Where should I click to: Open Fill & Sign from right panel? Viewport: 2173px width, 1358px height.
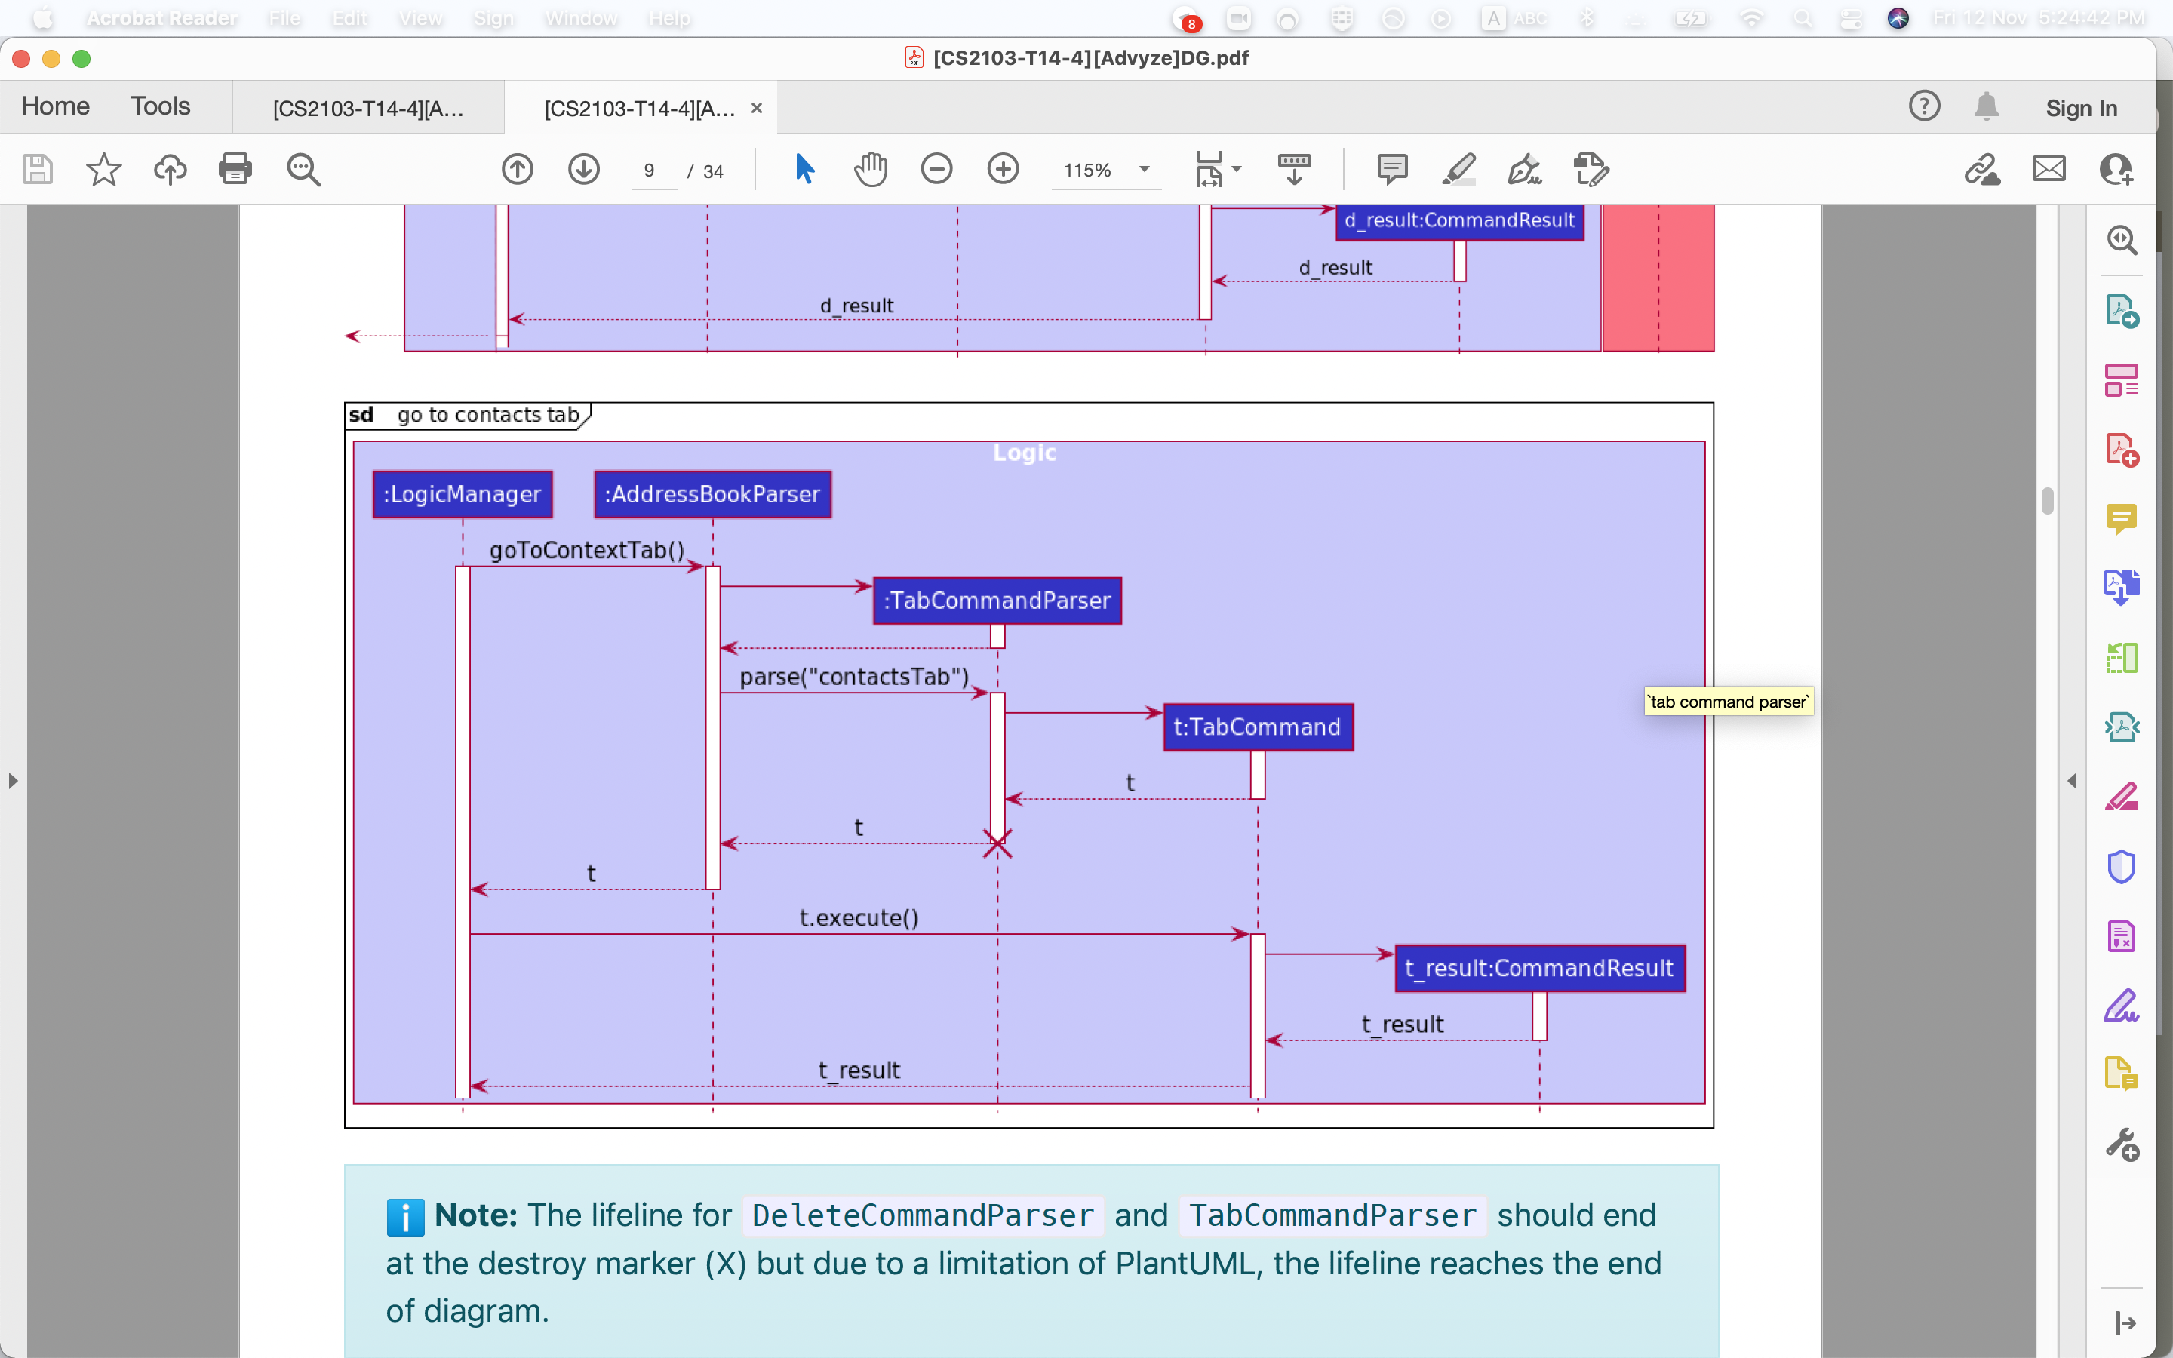2121,1006
